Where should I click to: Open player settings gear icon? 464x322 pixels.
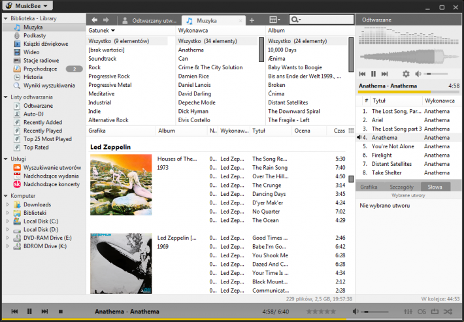406,74
